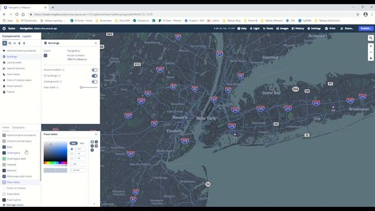Open the Land & water component
The width and height of the screenshot is (375, 211).
pyautogui.click(x=21, y=63)
